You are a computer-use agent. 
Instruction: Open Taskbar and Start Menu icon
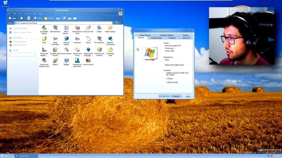click(77, 63)
